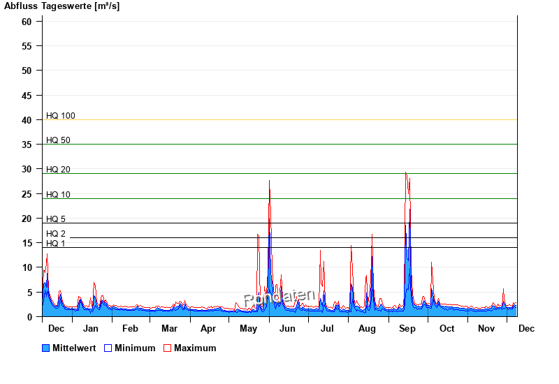Select the Mittelwert legend label
This screenshot has width=559, height=384.
coord(74,348)
